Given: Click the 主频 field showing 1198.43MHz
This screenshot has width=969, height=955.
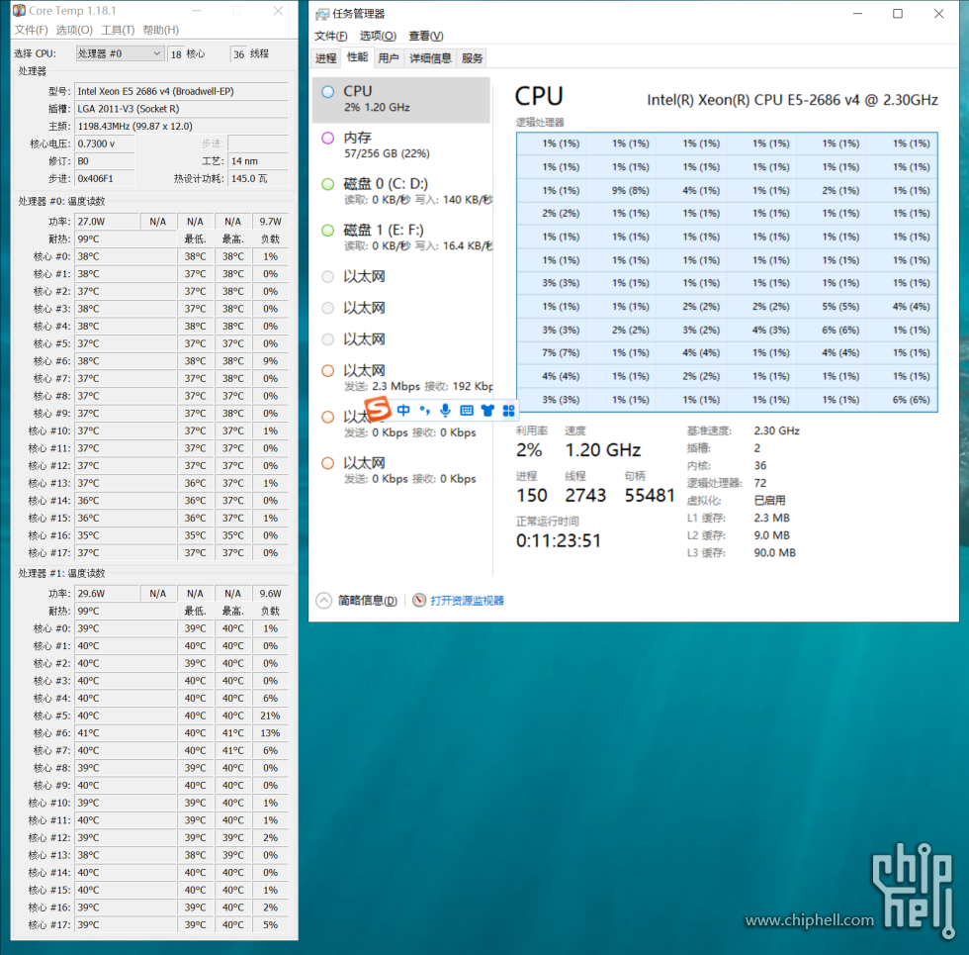Looking at the screenshot, I should point(182,126).
